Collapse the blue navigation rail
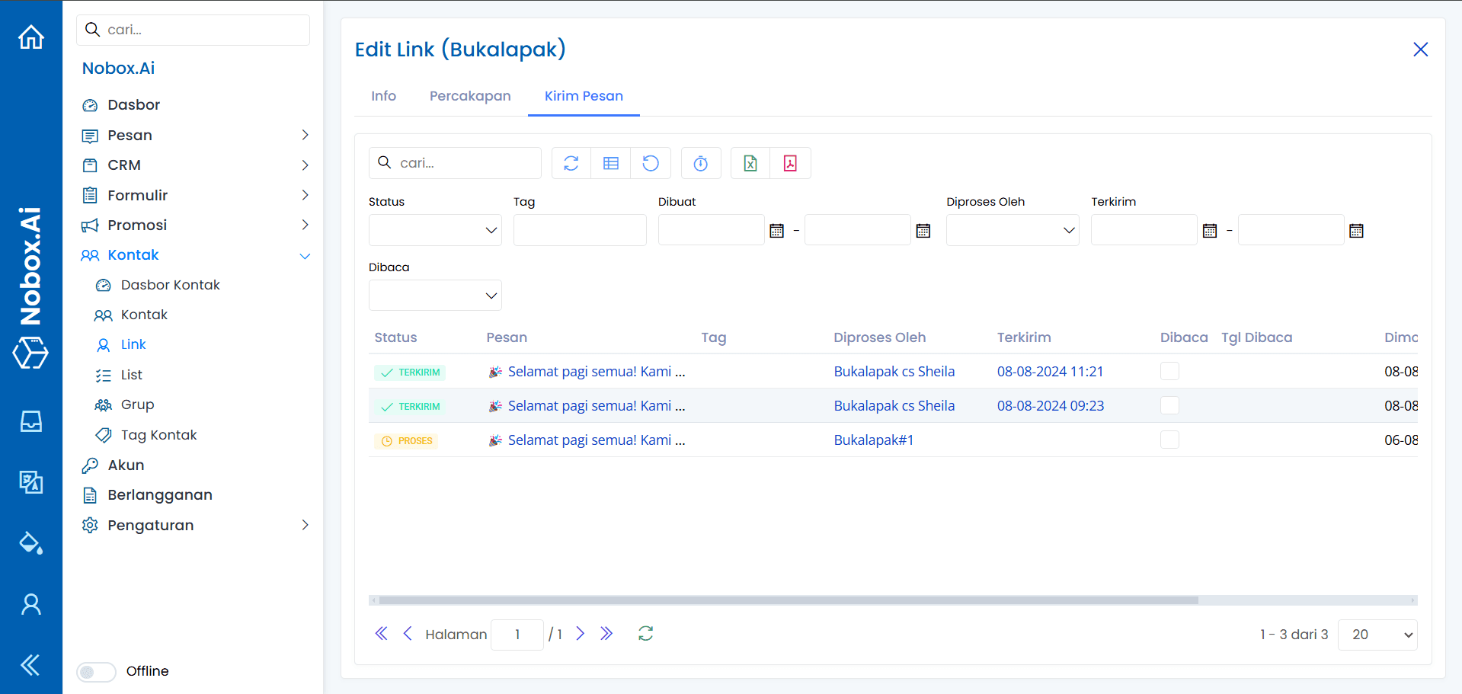The height and width of the screenshot is (694, 1462). coord(30,664)
